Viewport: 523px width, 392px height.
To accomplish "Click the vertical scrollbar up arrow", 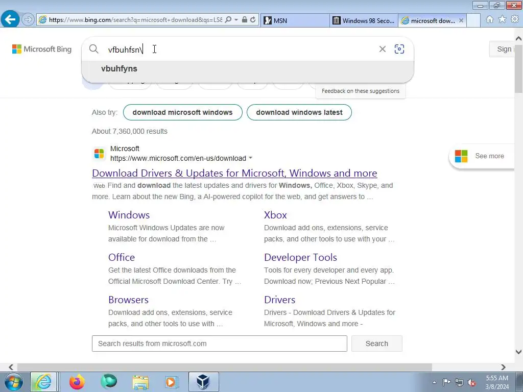I will pos(519,39).
